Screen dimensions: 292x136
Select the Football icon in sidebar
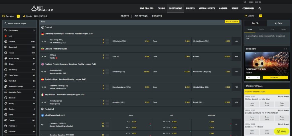(6, 42)
